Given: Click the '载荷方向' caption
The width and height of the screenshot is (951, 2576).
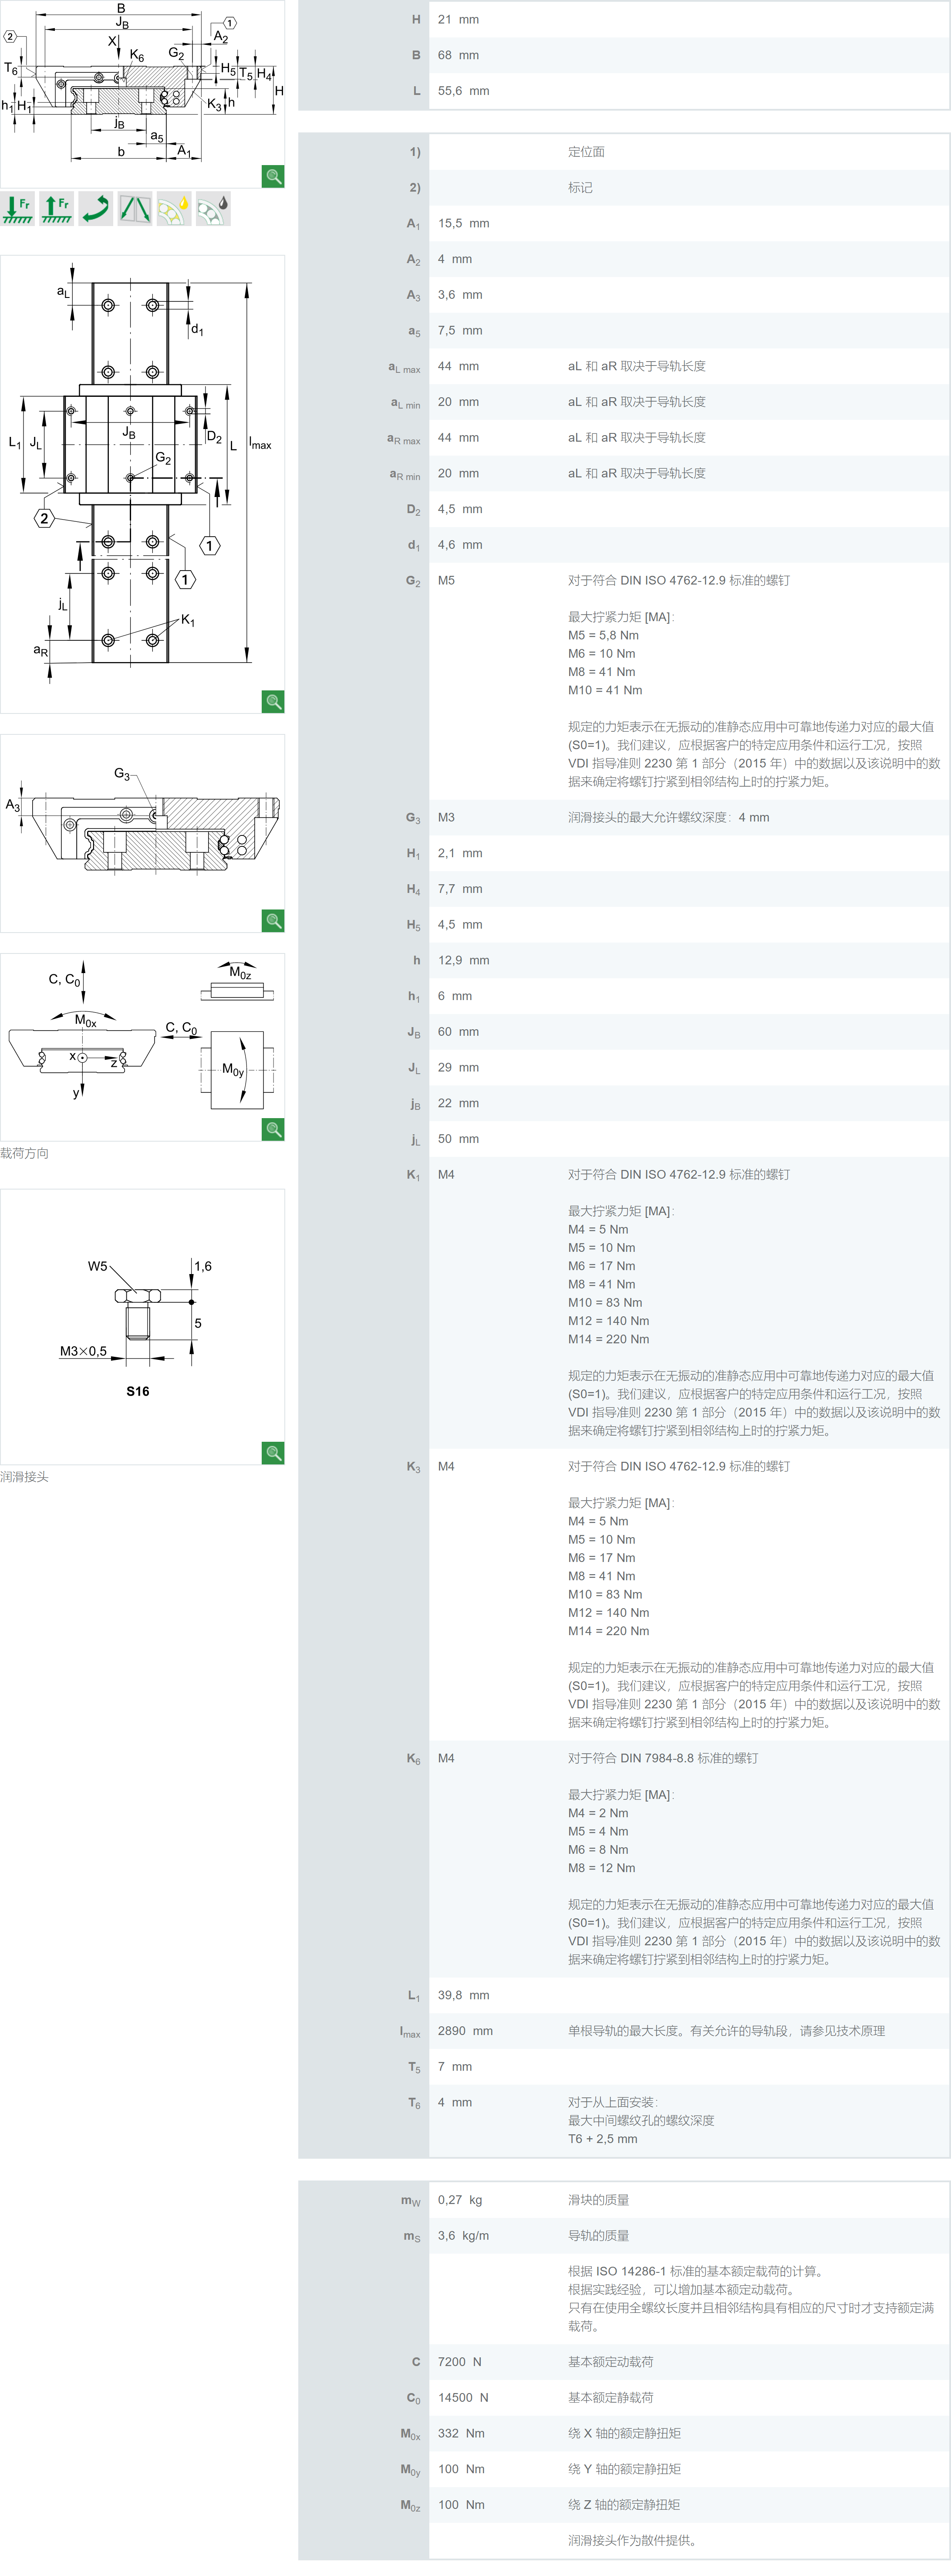Looking at the screenshot, I should 24,1153.
